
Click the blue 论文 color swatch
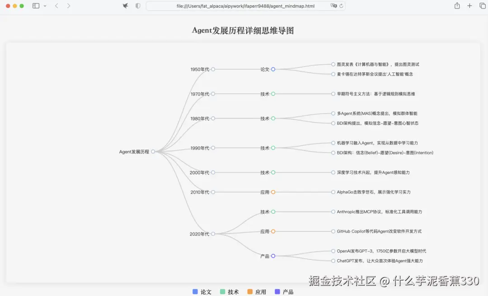point(195,292)
